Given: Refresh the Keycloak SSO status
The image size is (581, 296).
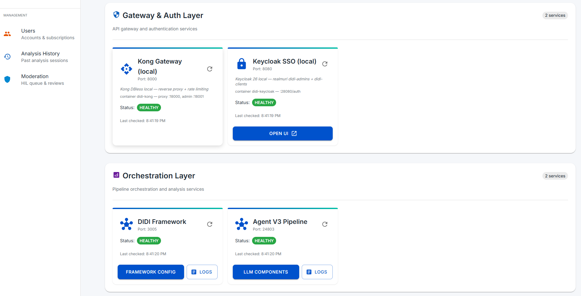Looking at the screenshot, I should coord(325,64).
